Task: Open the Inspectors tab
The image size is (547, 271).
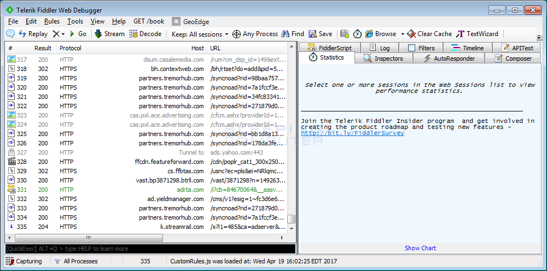Action: coord(384,58)
